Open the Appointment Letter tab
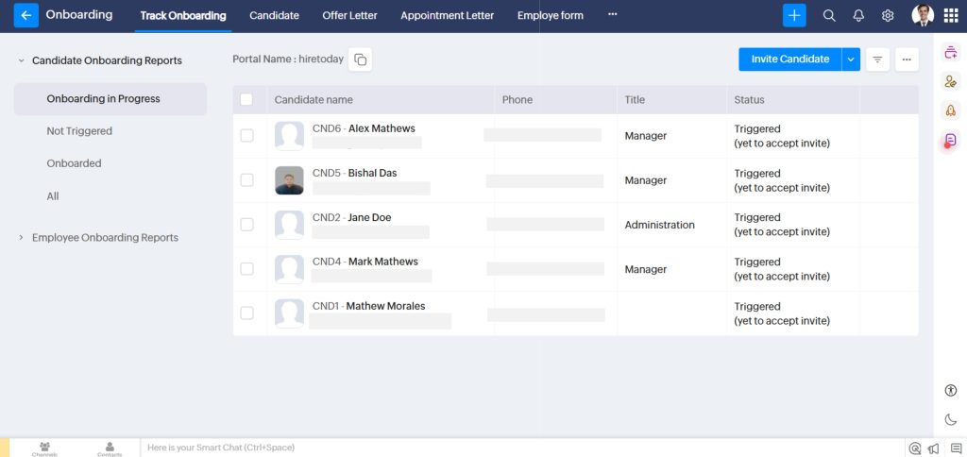This screenshot has height=457, width=967. [x=447, y=16]
